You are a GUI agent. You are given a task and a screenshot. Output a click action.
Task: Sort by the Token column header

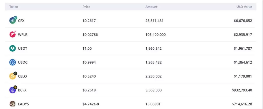(14, 7)
